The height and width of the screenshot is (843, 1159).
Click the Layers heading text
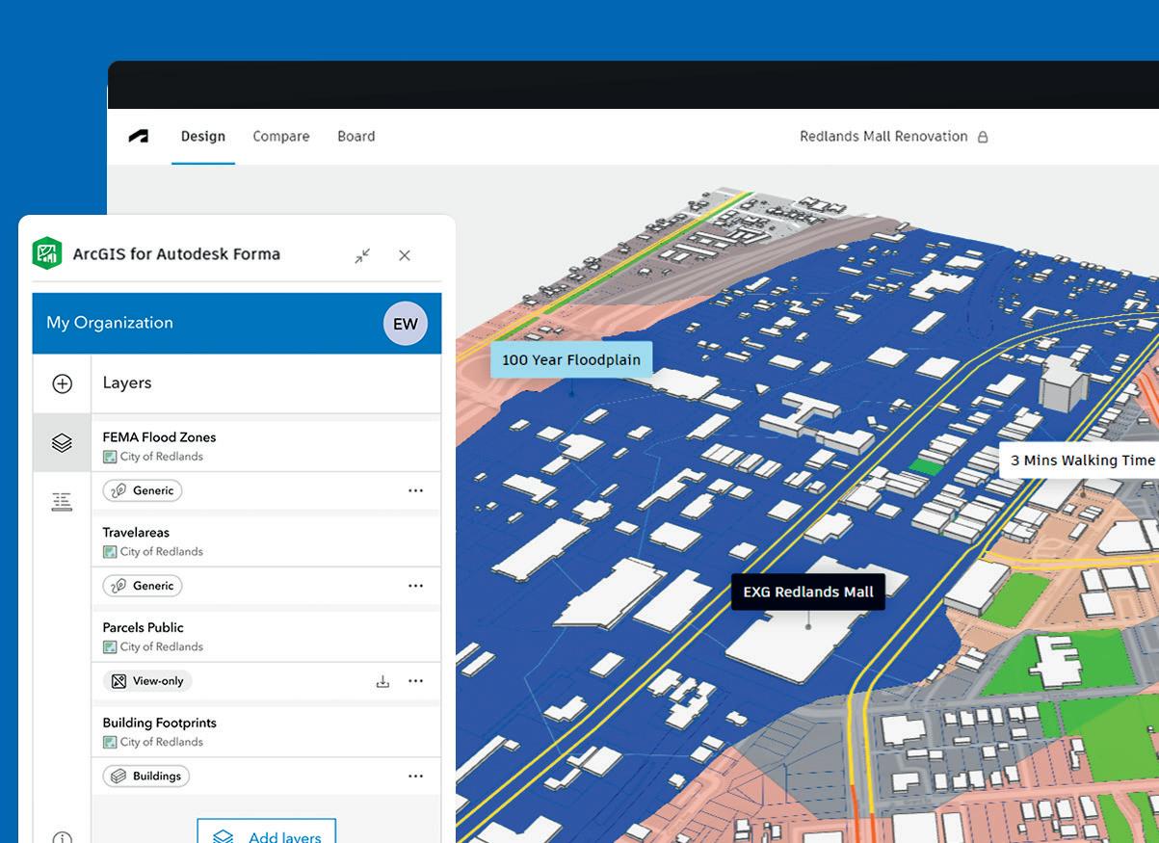tap(127, 382)
